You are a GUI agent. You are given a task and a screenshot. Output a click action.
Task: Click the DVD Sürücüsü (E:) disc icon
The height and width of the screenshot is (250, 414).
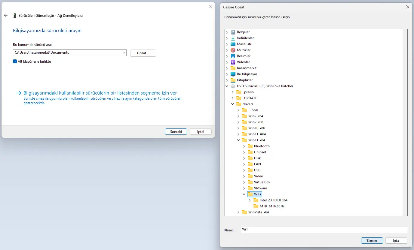pyautogui.click(x=233, y=86)
